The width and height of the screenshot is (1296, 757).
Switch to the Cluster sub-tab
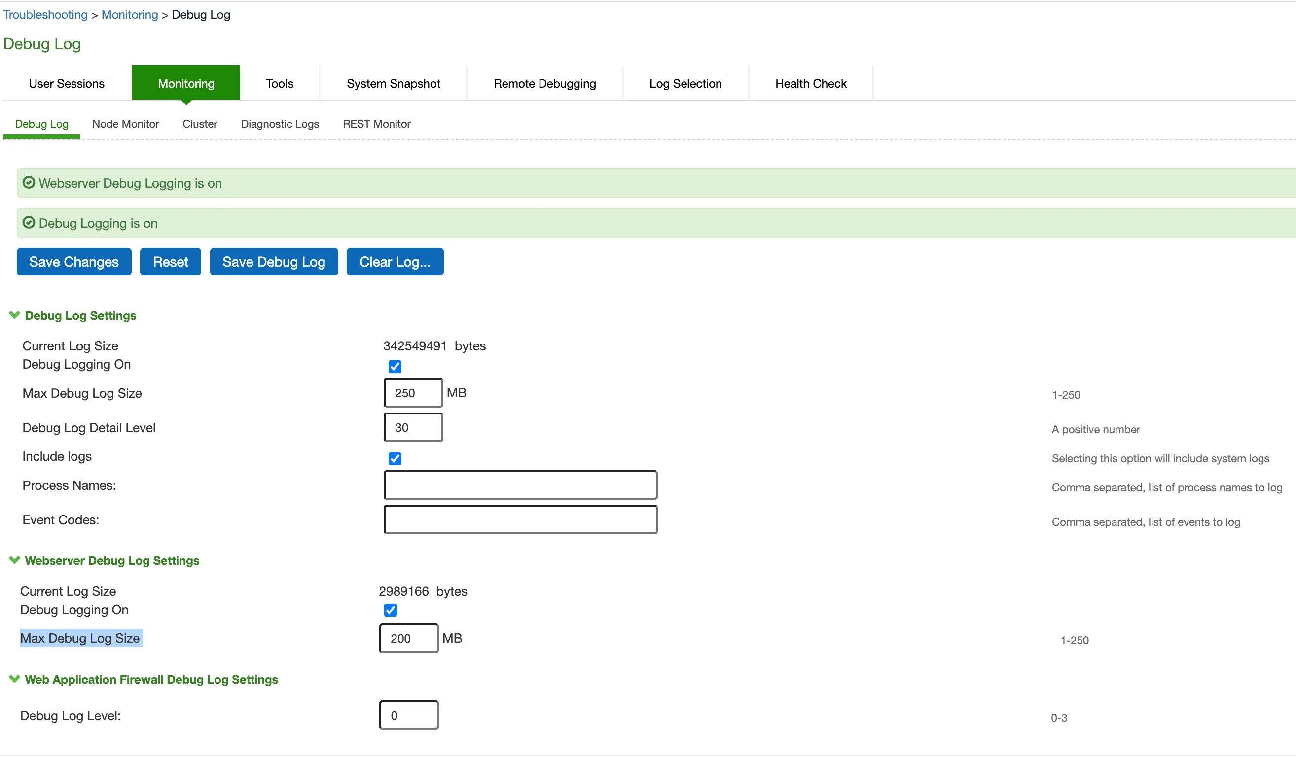click(200, 124)
